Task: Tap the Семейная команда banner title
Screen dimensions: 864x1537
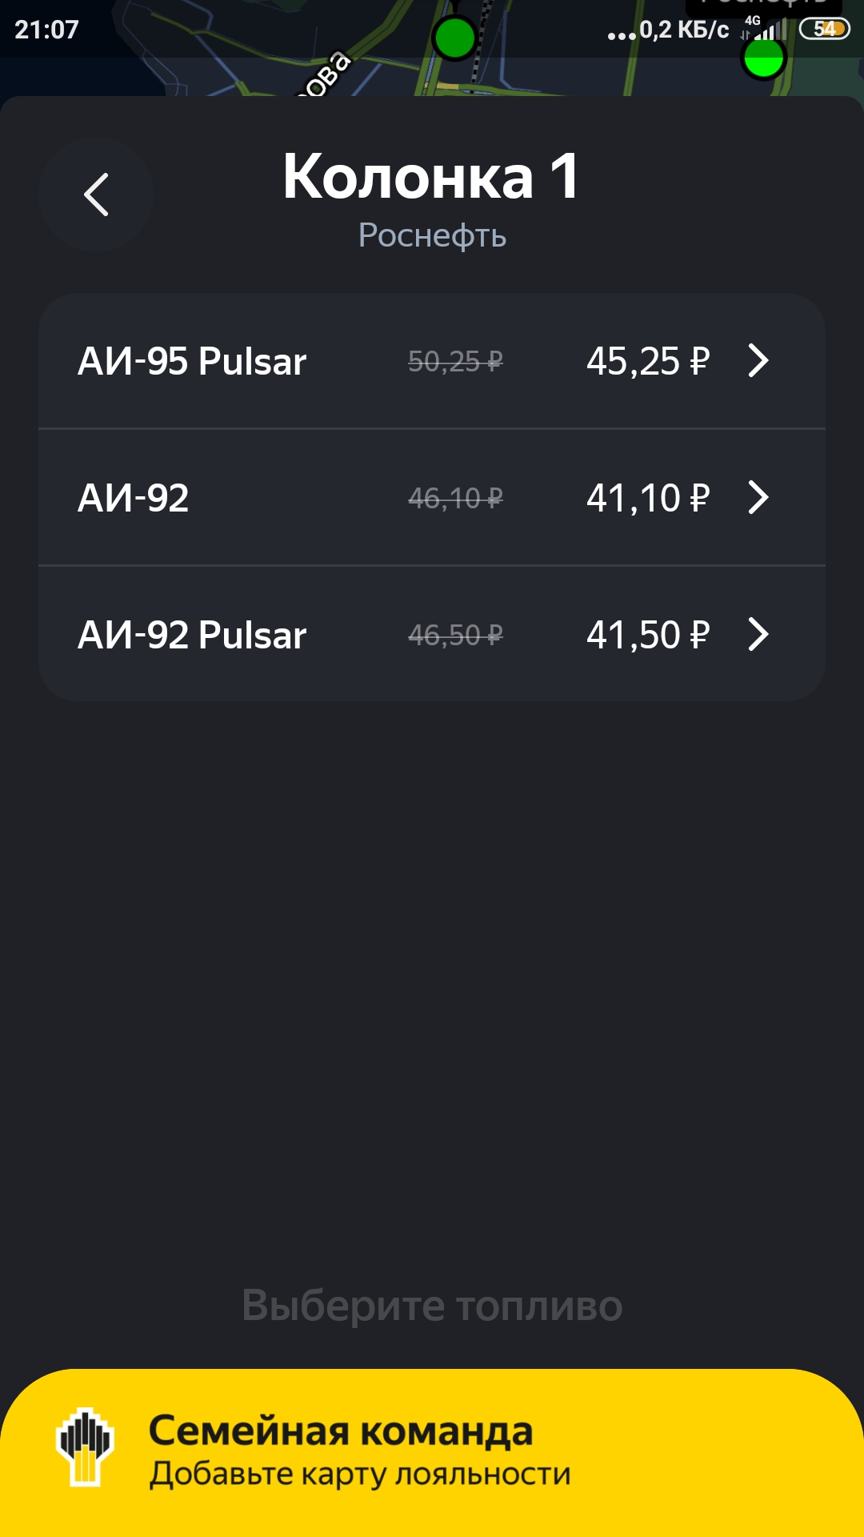Action: (341, 1431)
